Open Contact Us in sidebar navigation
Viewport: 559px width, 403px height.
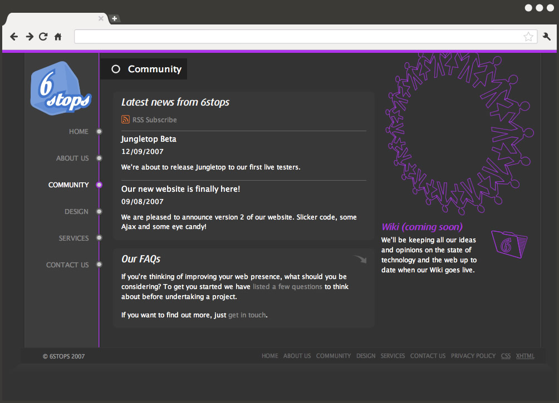[x=67, y=265]
